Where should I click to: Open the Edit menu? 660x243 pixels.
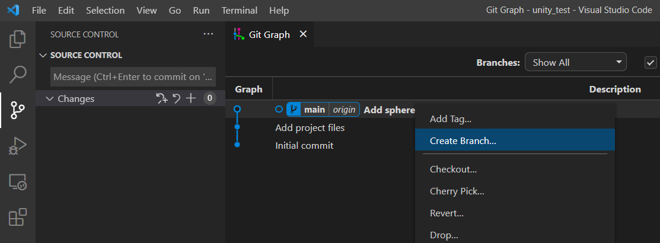66,11
